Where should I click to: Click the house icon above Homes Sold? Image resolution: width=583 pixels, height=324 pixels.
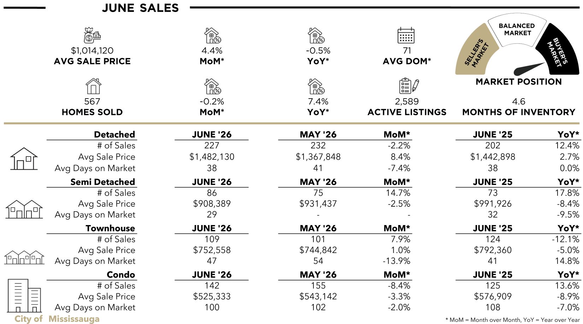click(x=93, y=86)
